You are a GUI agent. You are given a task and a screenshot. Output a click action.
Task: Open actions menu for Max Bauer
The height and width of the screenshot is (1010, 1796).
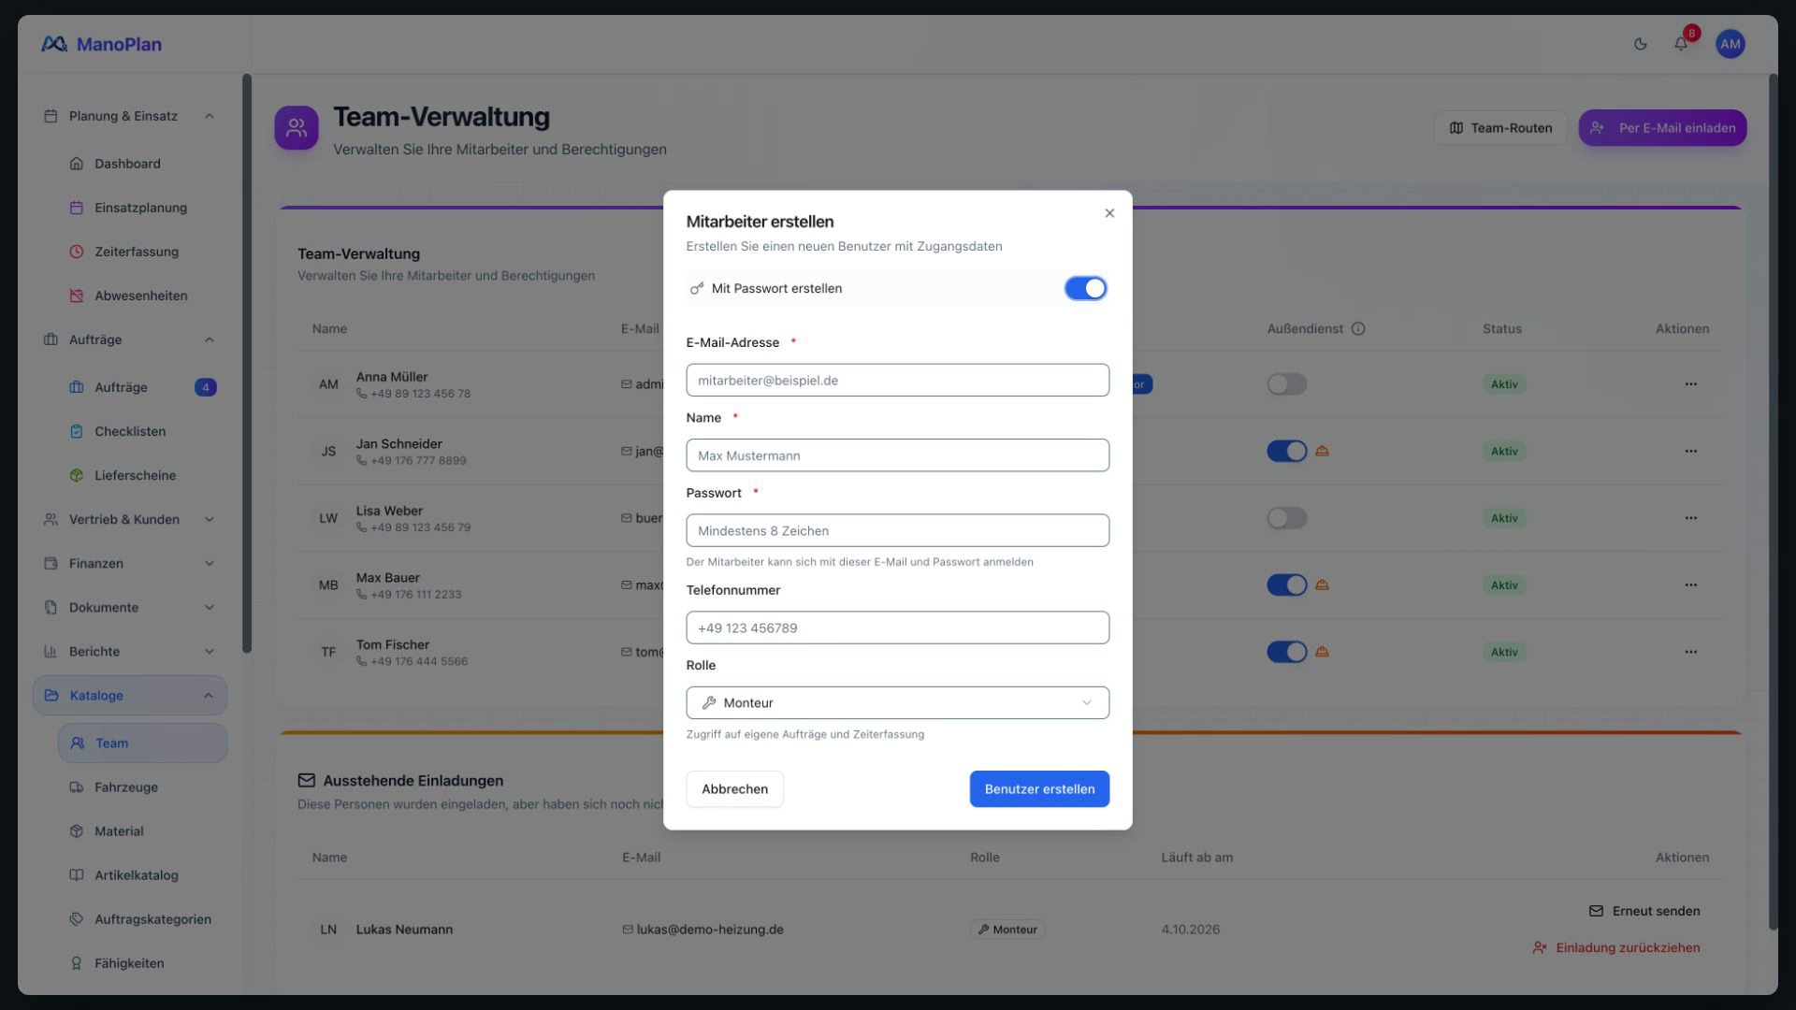1690,585
